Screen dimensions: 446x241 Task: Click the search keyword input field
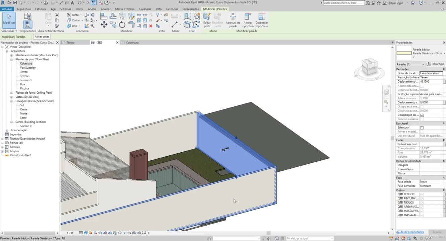click(344, 3)
